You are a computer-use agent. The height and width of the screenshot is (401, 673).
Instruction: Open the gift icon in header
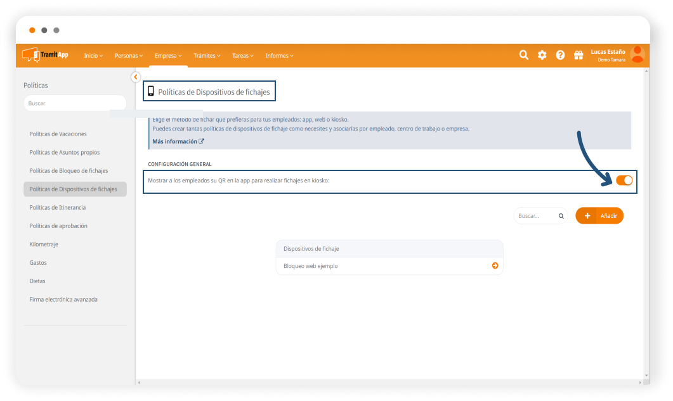(x=578, y=55)
